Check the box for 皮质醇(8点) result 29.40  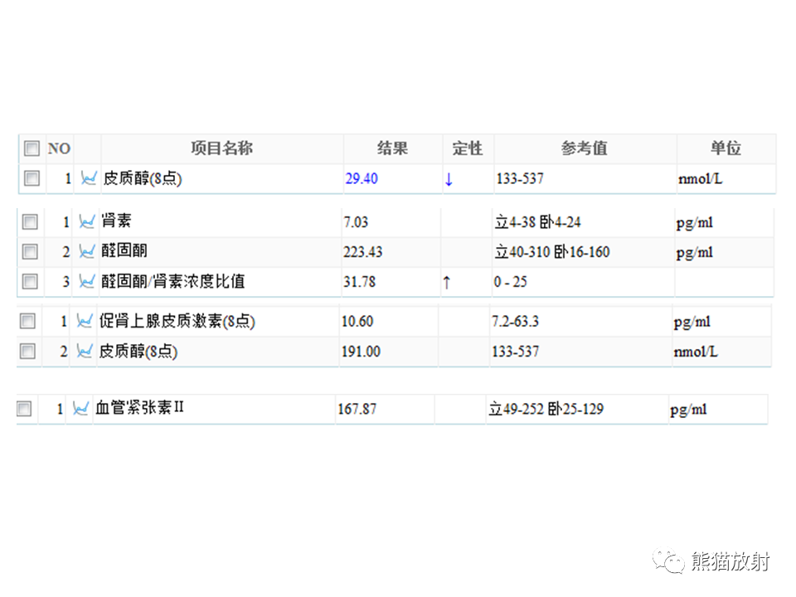32,178
